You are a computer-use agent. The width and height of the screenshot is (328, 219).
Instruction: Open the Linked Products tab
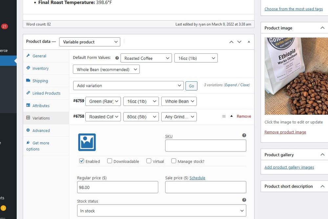(46, 93)
